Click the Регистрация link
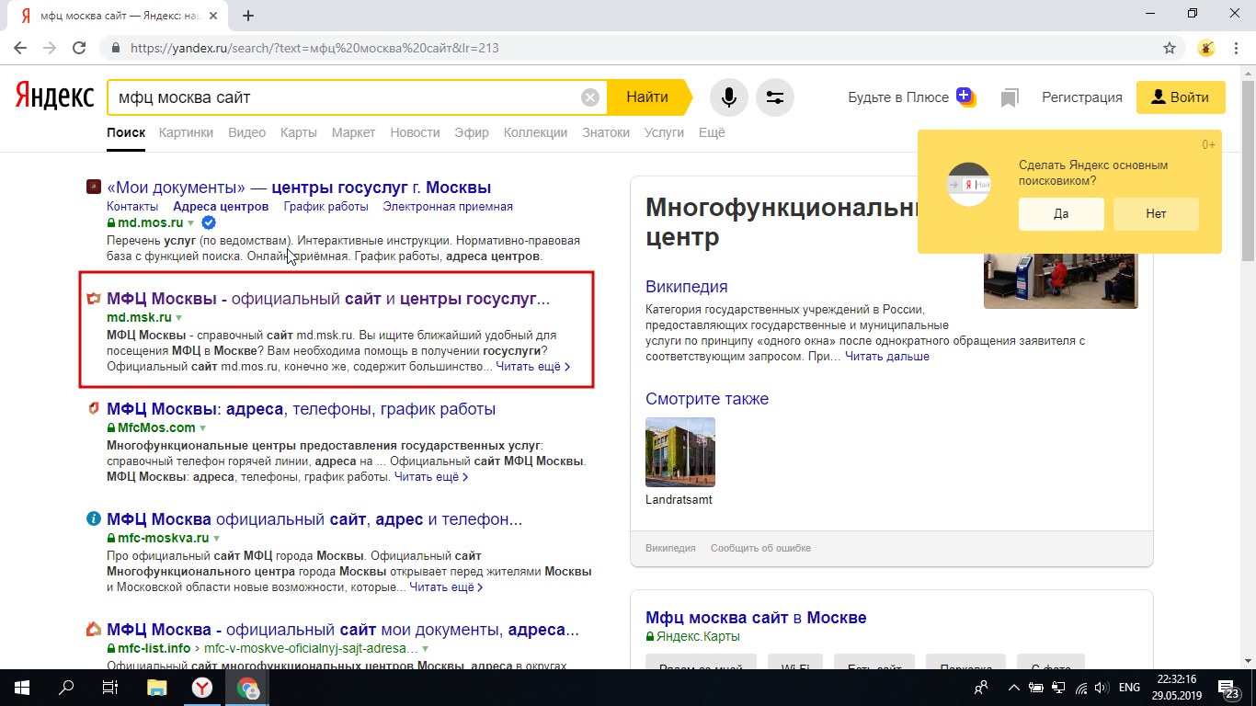This screenshot has height=706, width=1256. coord(1082,97)
